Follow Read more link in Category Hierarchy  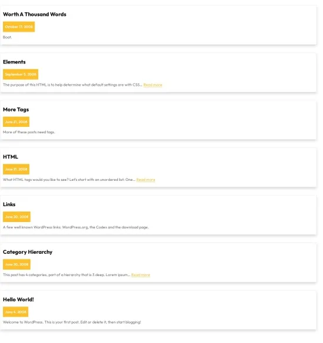140,275
